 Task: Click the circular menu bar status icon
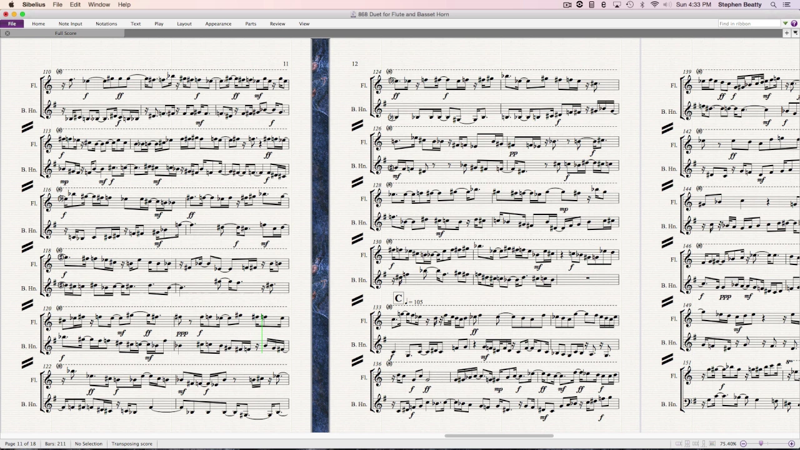click(579, 4)
